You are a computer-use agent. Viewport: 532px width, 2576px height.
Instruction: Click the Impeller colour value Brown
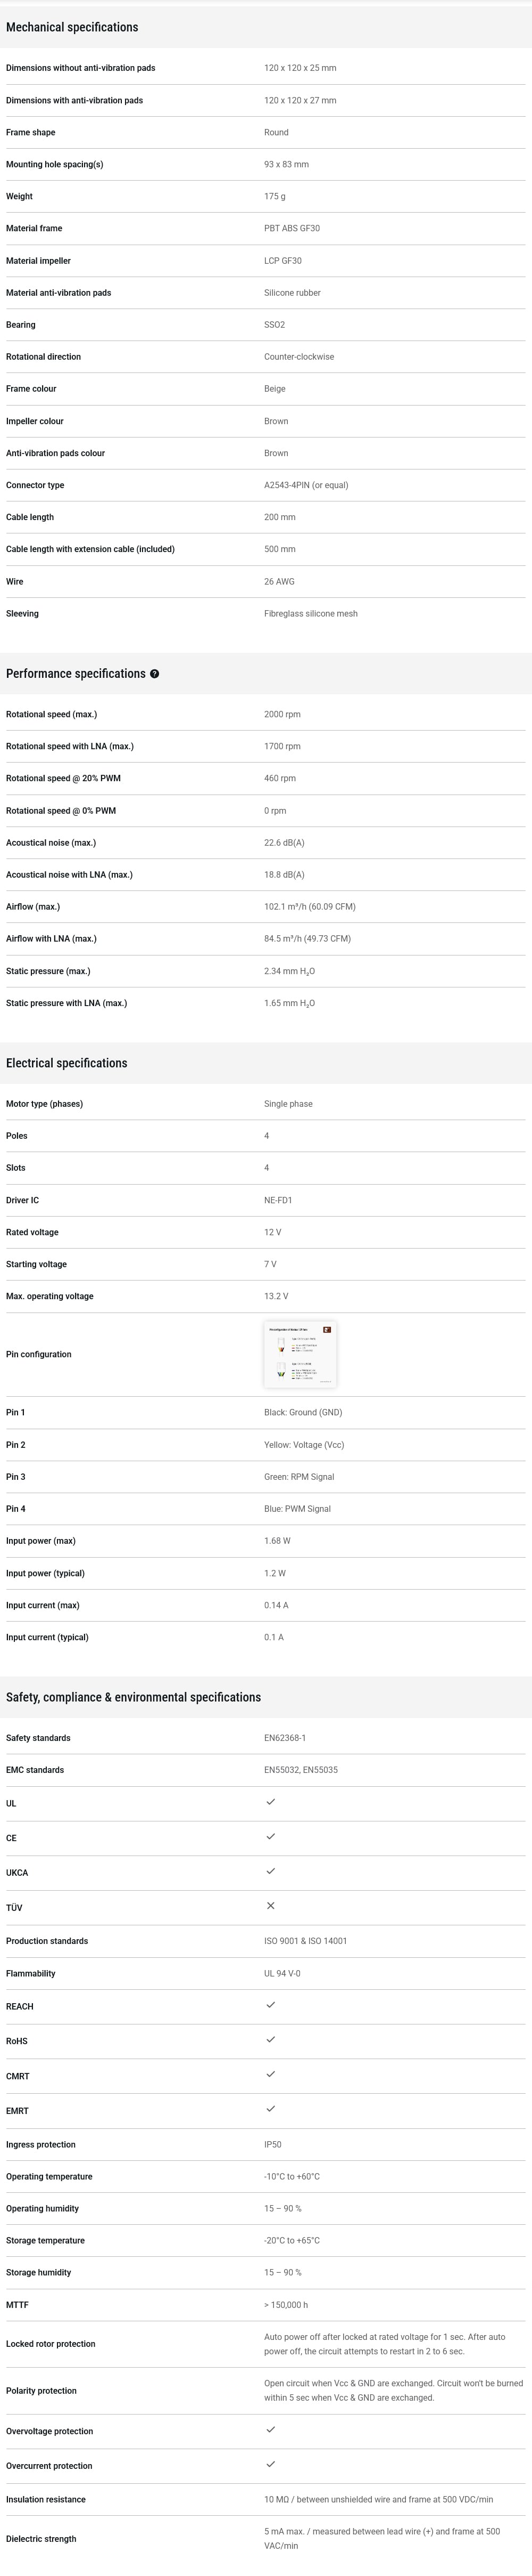(x=277, y=421)
